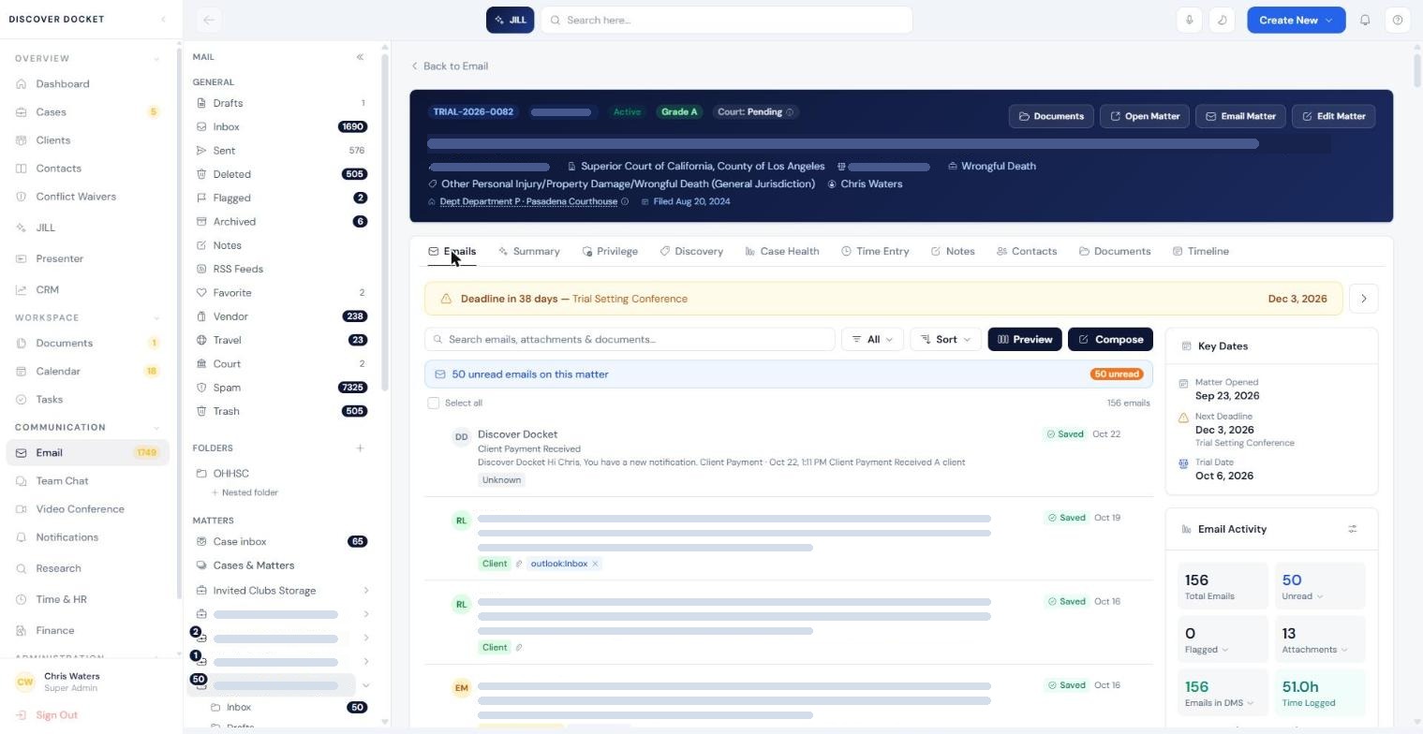Click the Compose button
1423x734 pixels.
pyautogui.click(x=1110, y=340)
